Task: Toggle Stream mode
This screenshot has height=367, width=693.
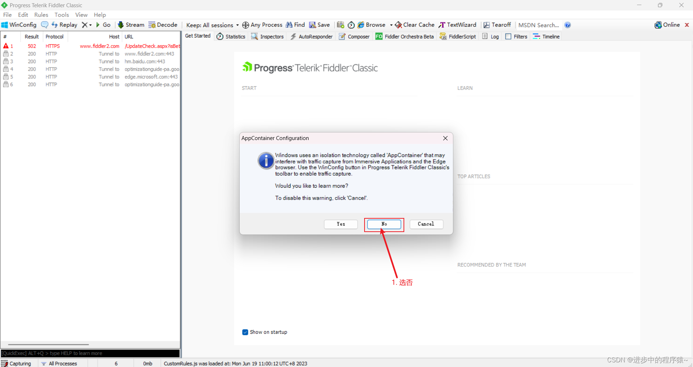Action: point(131,25)
